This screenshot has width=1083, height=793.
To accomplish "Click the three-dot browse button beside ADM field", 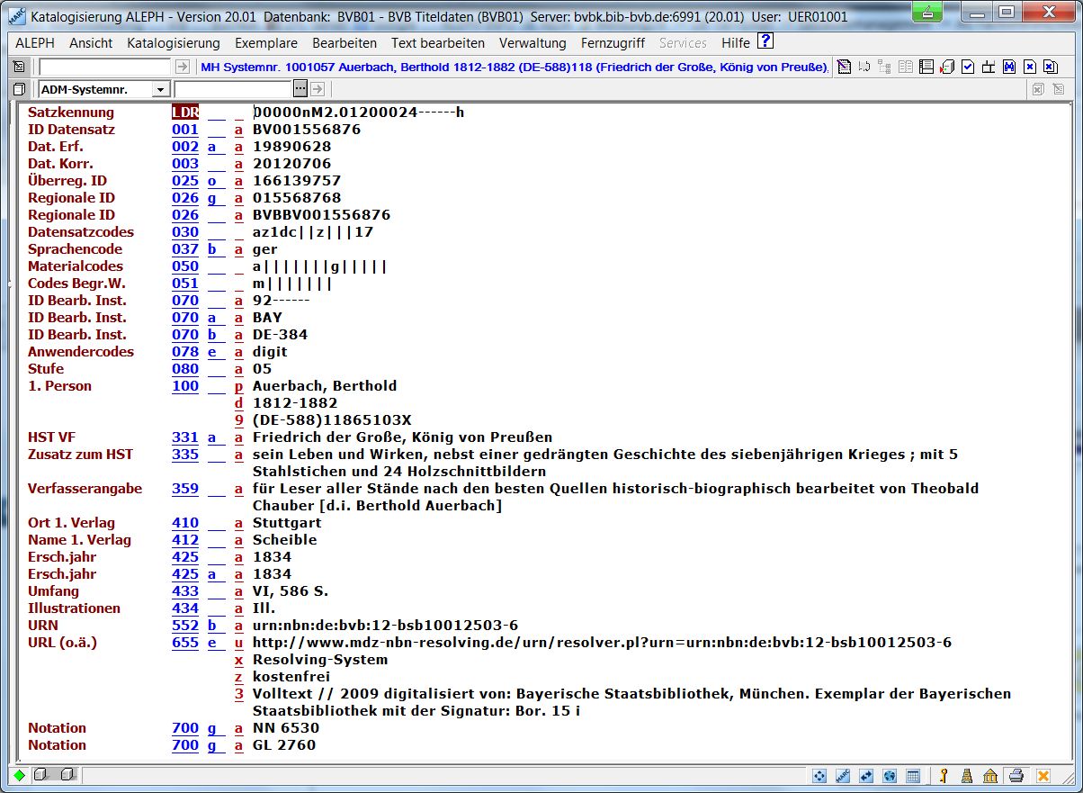I will tap(300, 89).
